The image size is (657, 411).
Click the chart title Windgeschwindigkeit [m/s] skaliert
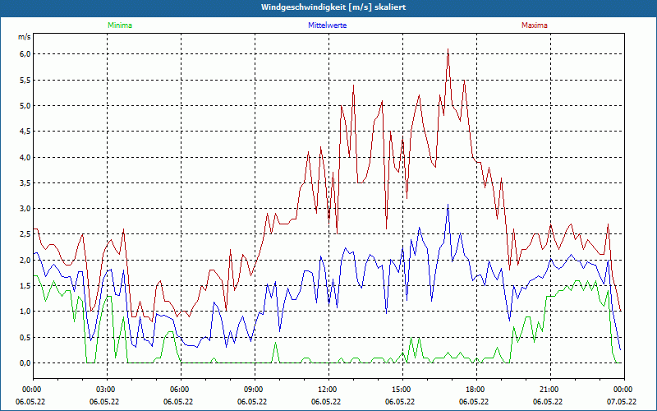tap(333, 7)
